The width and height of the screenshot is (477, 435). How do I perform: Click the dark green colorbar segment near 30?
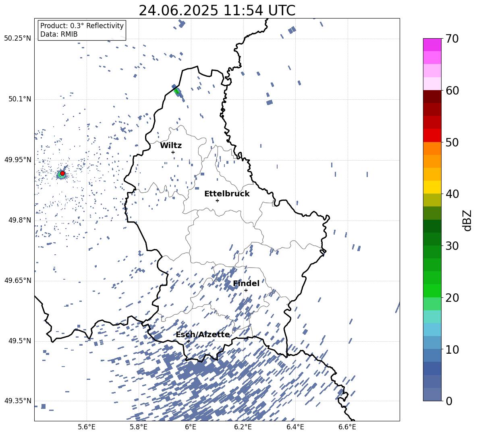click(432, 239)
